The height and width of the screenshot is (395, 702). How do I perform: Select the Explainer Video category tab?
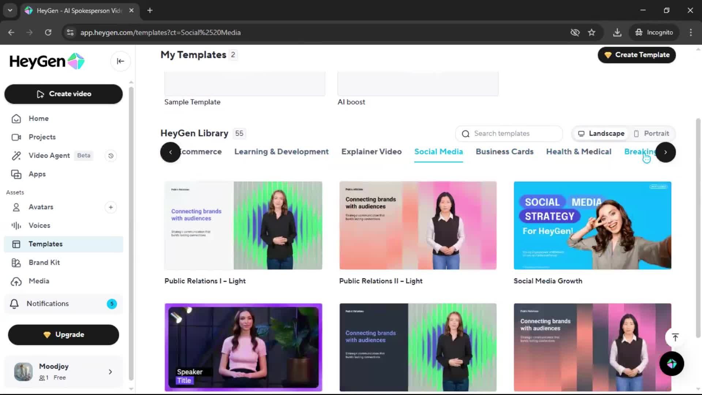pos(371,151)
